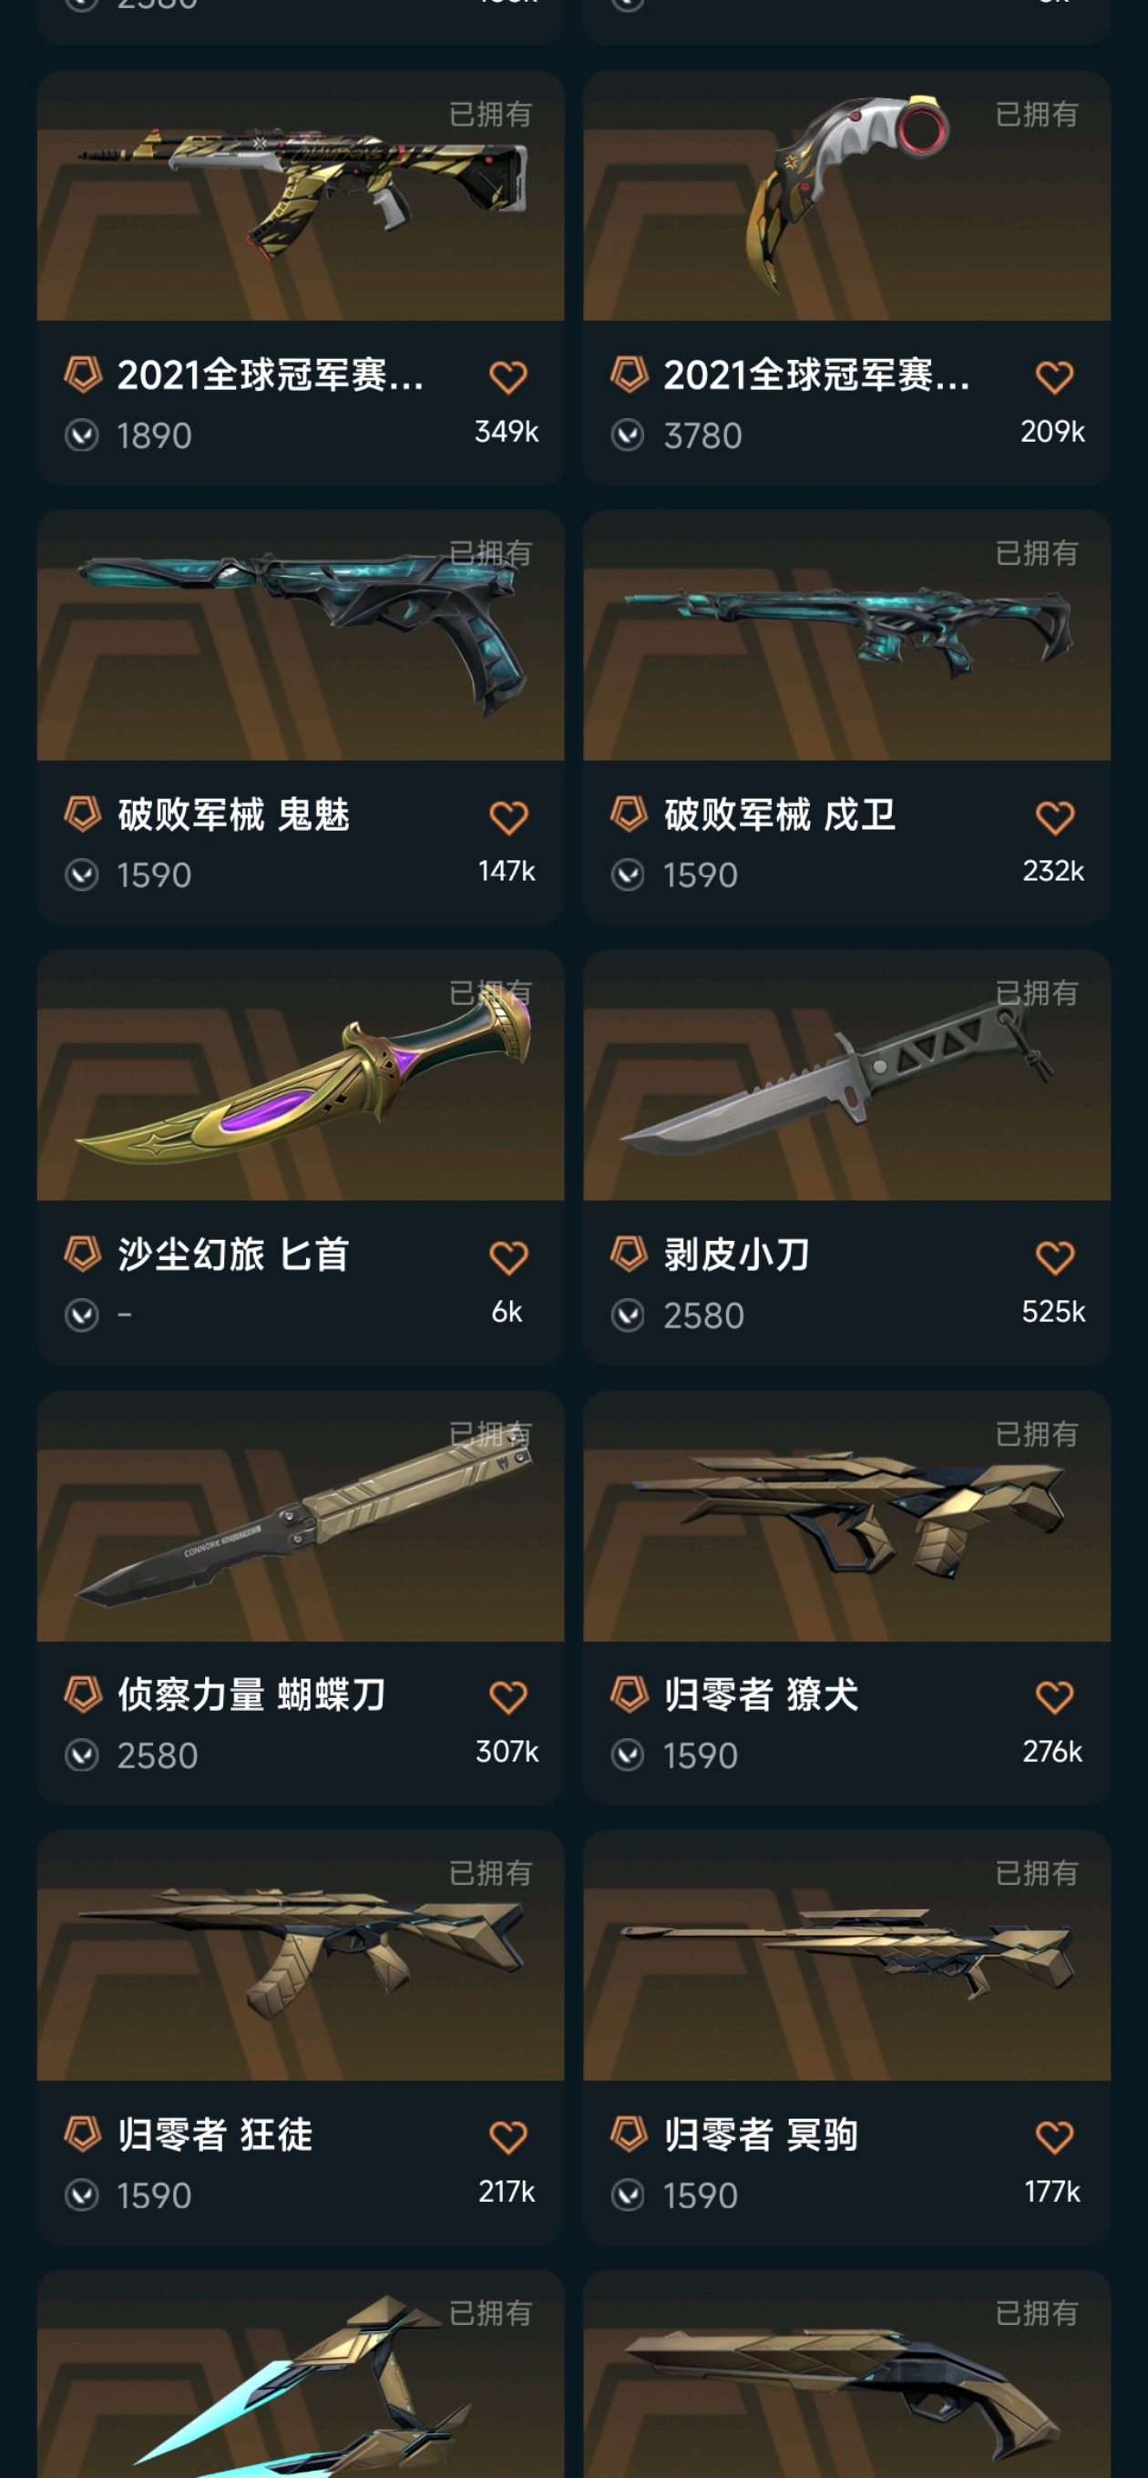Screen dimensions: 1148x2478
Task: Favorite the 2021全球冠军赛 karambit priced 3780
Action: pyautogui.click(x=1055, y=377)
